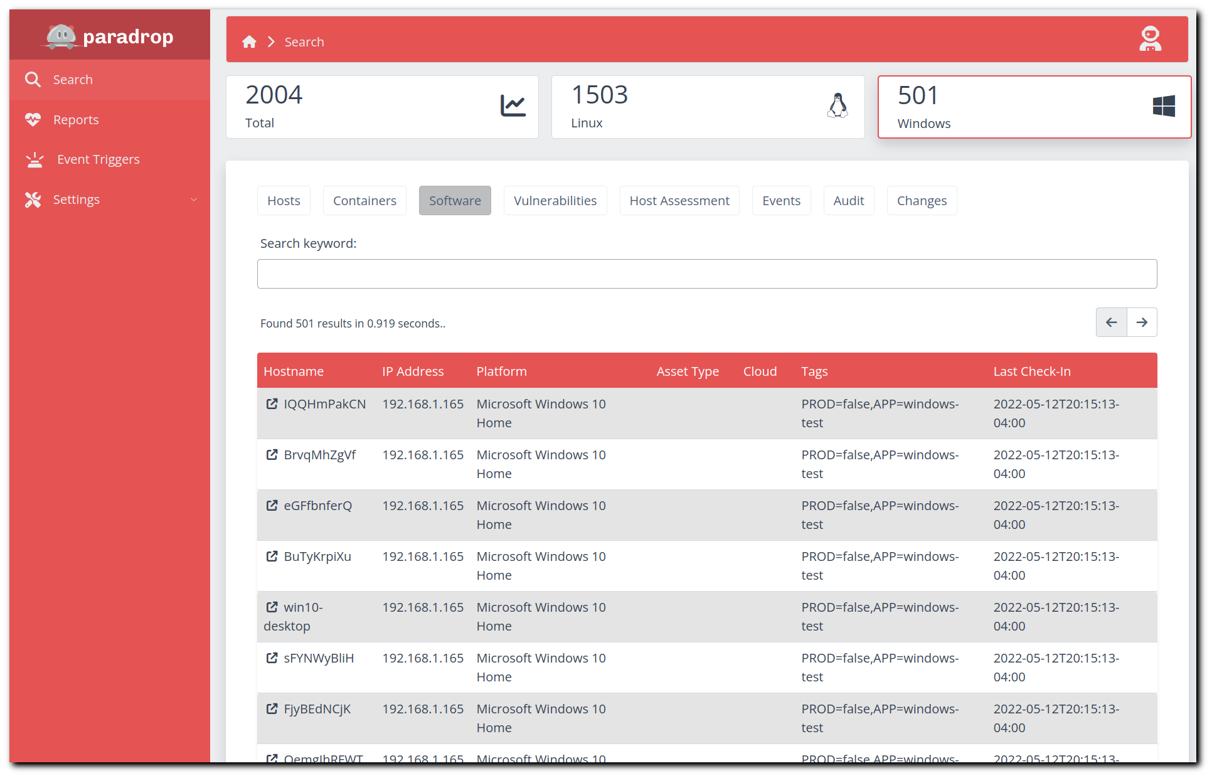This screenshot has width=1212, height=778.
Task: Toggle Windows 501 filter view
Action: [1034, 105]
